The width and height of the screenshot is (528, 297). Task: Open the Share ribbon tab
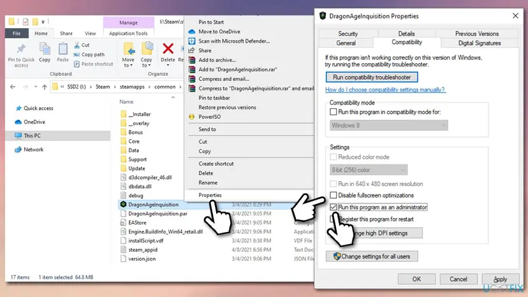tap(66, 33)
